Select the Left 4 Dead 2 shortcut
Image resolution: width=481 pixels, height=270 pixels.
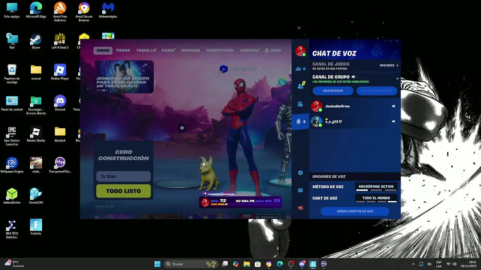[60, 41]
